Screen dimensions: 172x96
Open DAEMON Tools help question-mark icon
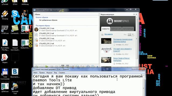point(93,66)
